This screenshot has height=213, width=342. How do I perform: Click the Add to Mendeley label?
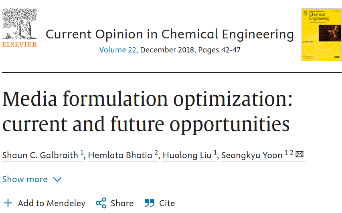click(x=51, y=203)
